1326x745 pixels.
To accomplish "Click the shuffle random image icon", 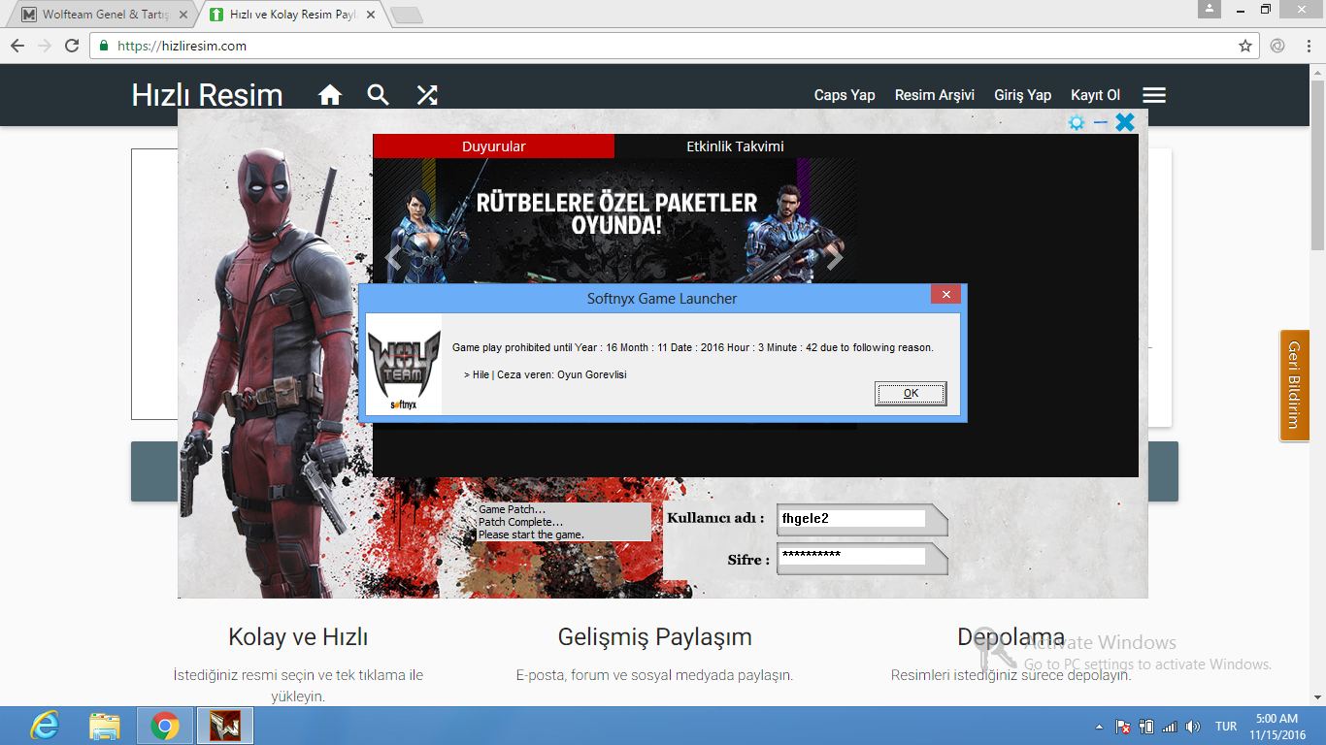I will coord(427,95).
